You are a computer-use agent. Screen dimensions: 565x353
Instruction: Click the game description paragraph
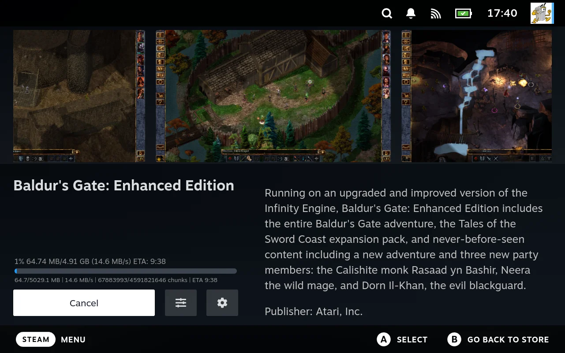tap(404, 239)
